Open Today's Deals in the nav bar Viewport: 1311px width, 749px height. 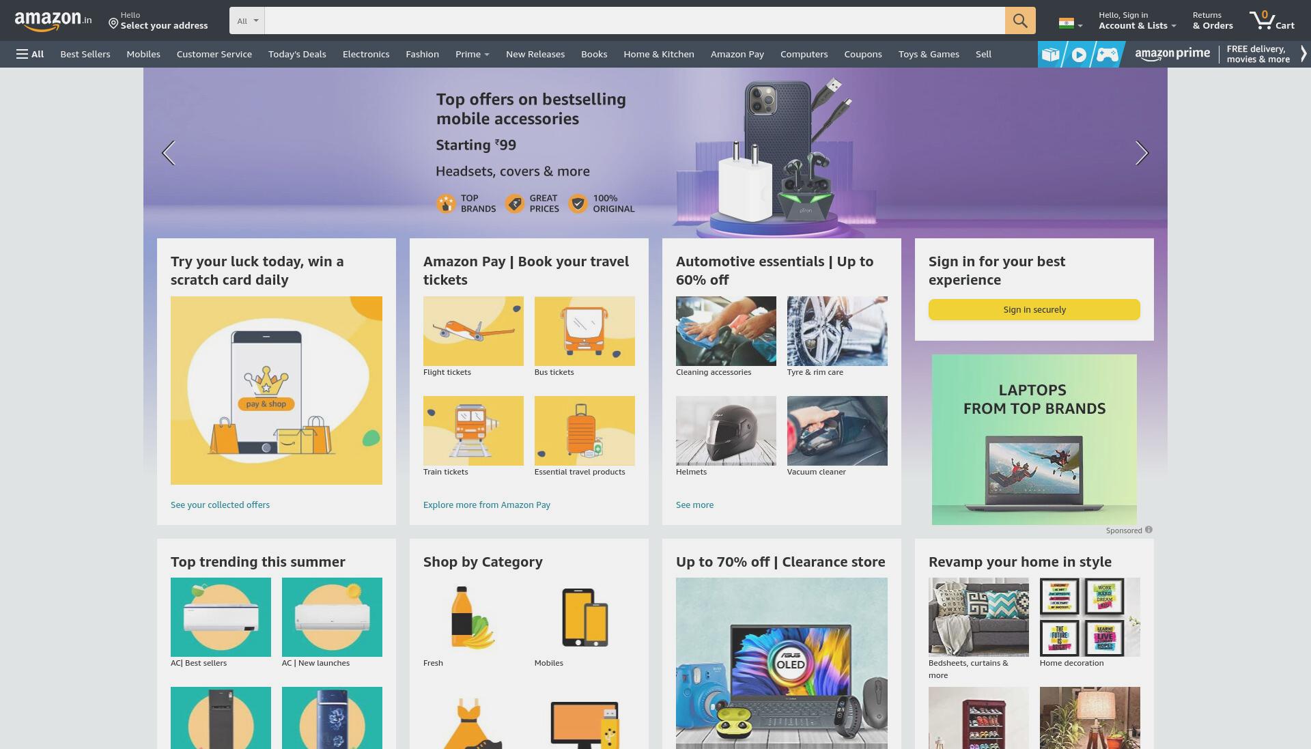pos(297,54)
